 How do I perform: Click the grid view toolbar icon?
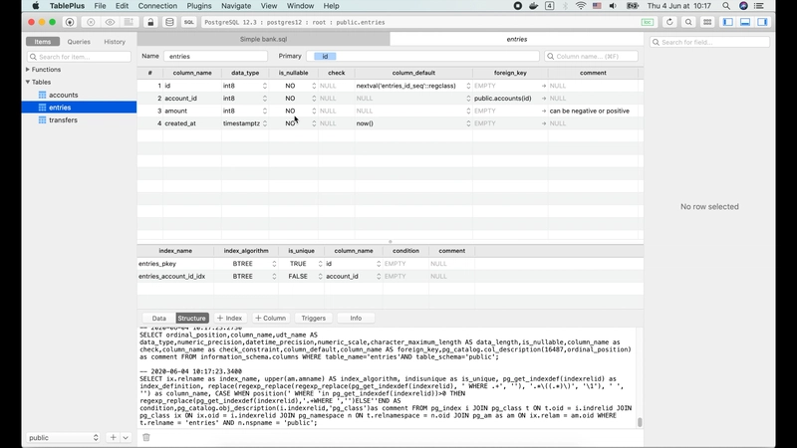click(707, 22)
